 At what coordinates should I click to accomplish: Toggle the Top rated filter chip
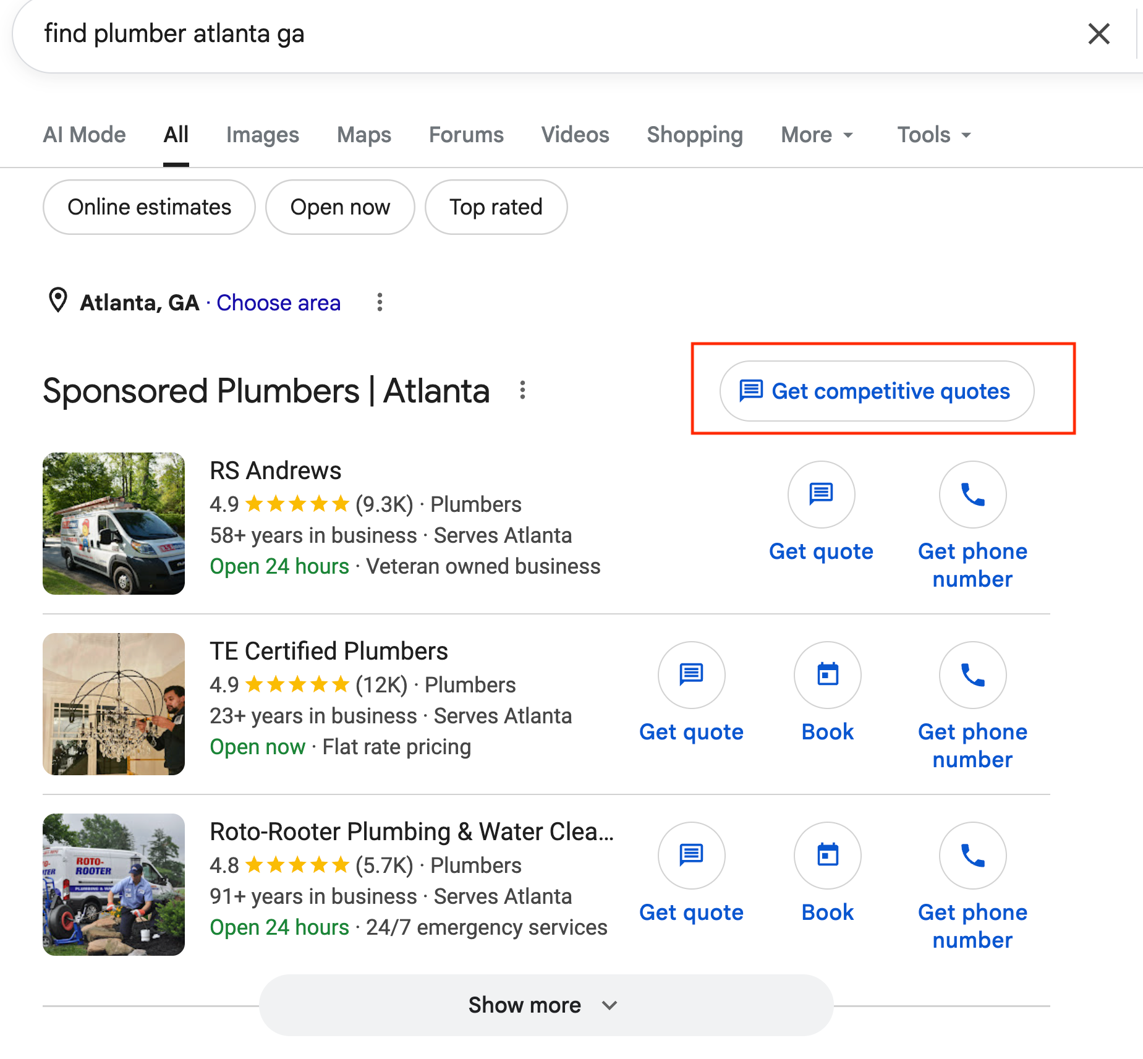(x=496, y=207)
